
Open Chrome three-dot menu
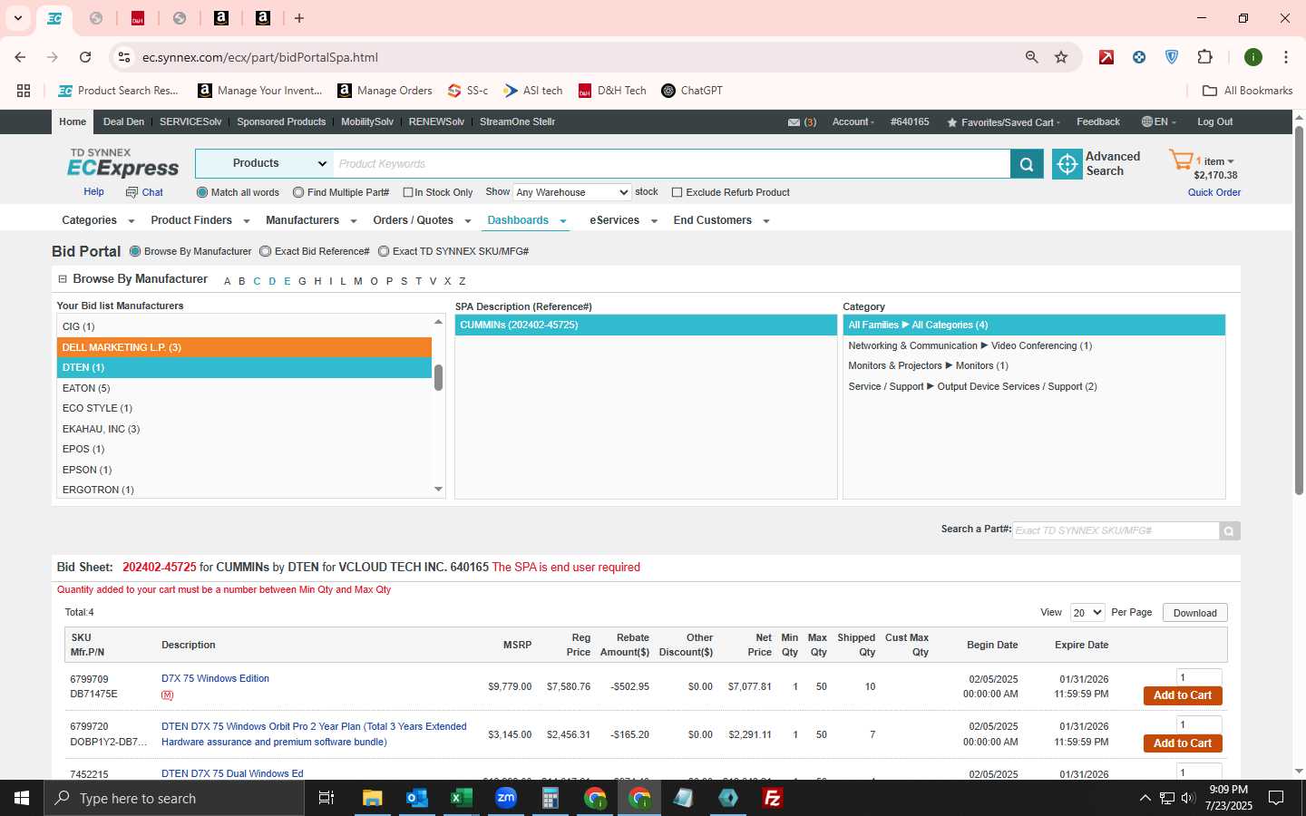coord(1286,57)
